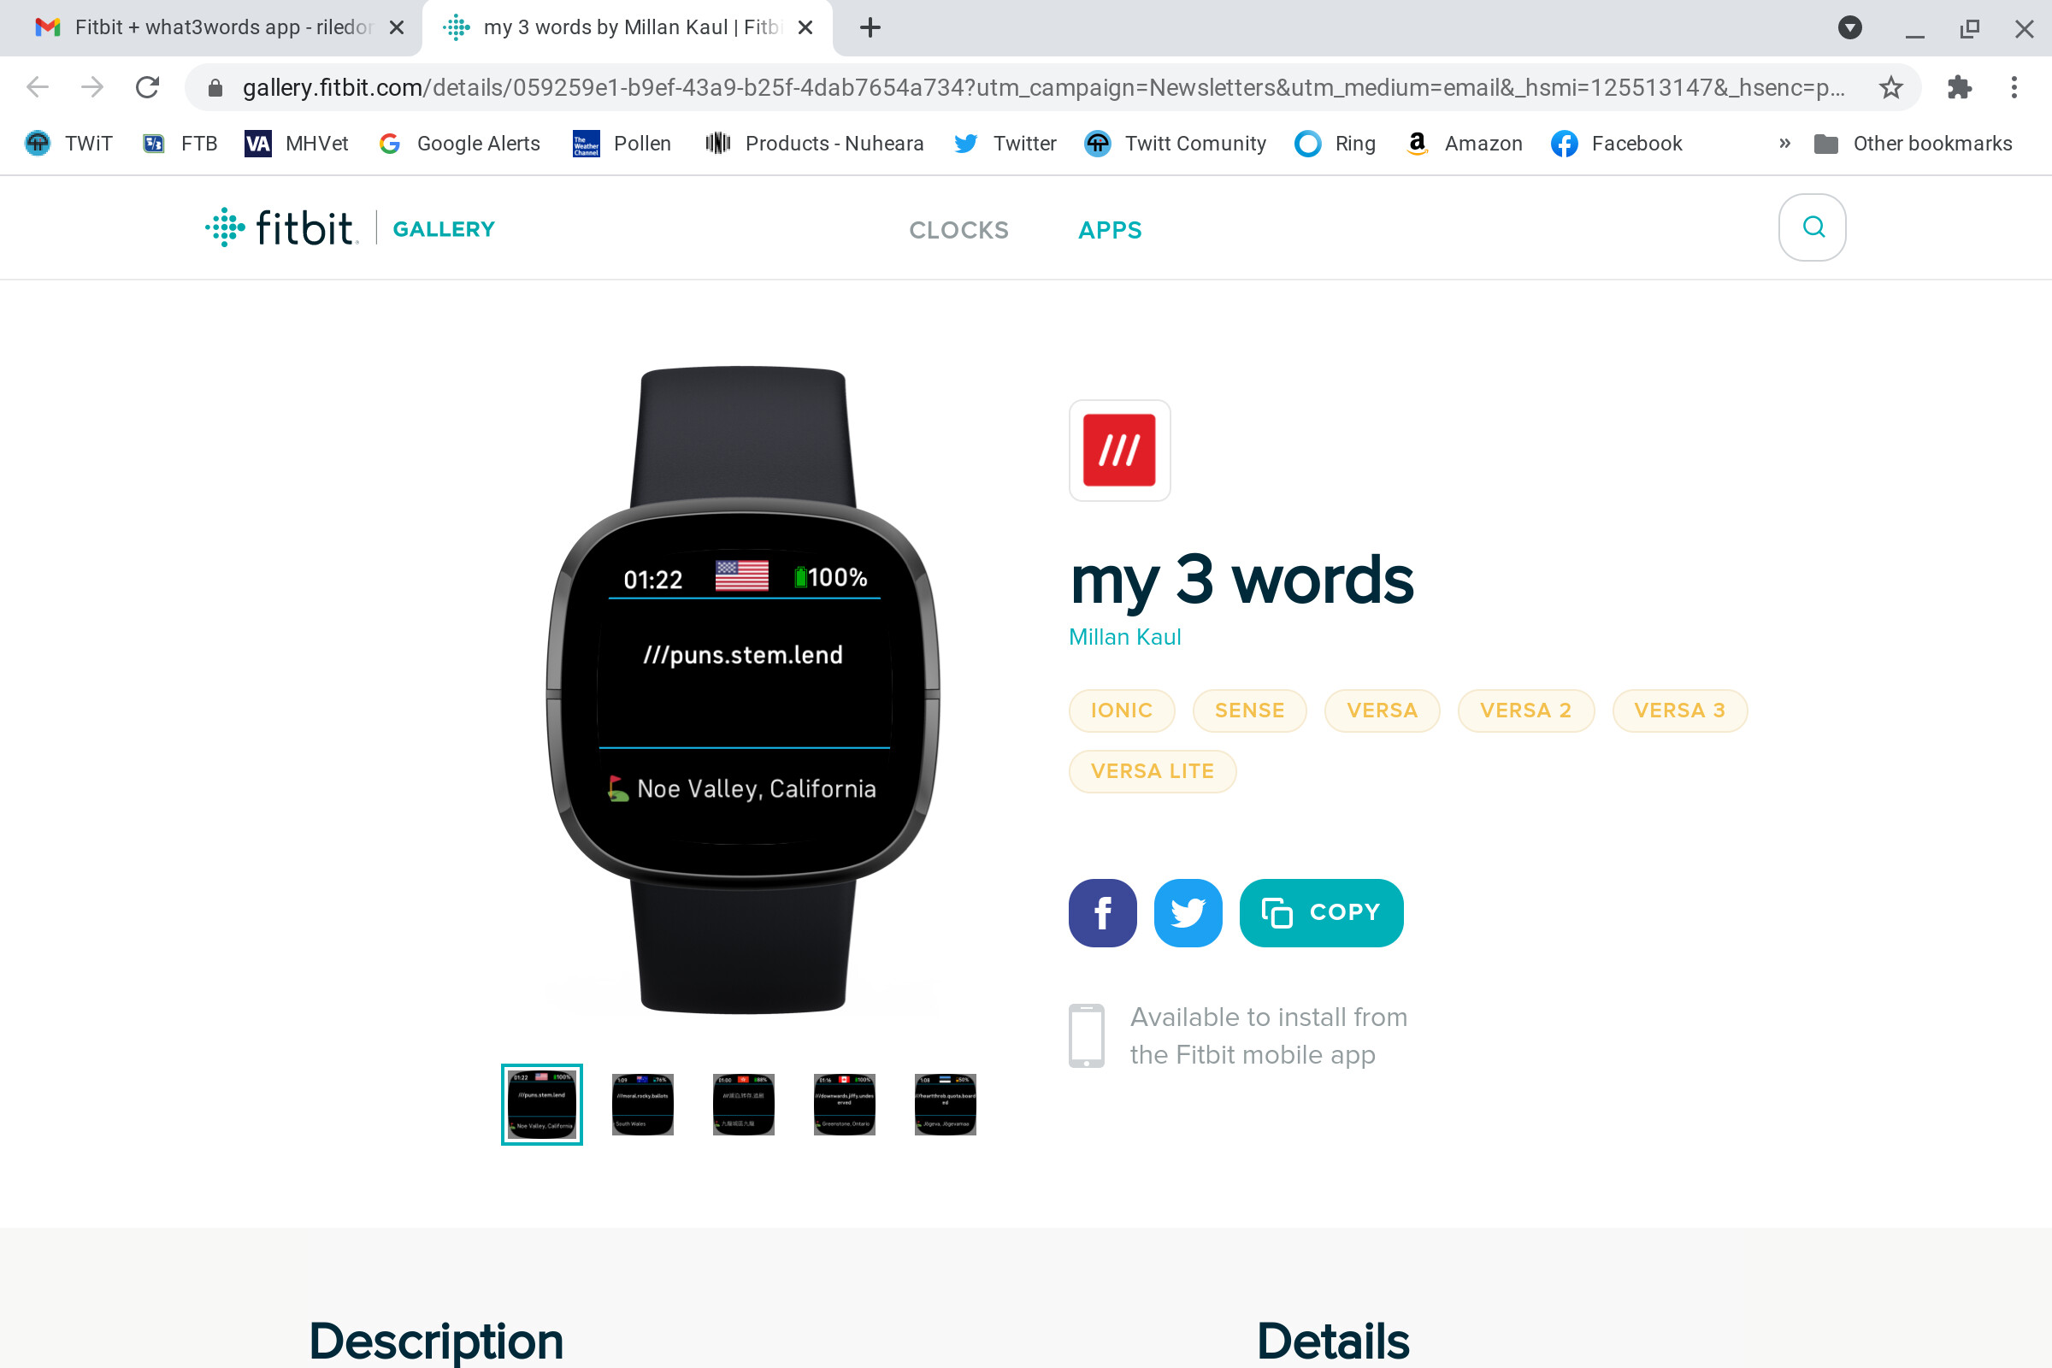Bookmark this page with star icon
Viewport: 2052px width, 1368px height.
[1890, 87]
